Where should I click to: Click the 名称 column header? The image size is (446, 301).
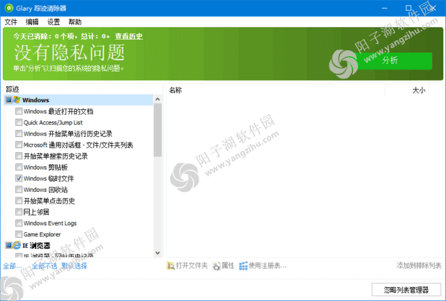(x=176, y=90)
